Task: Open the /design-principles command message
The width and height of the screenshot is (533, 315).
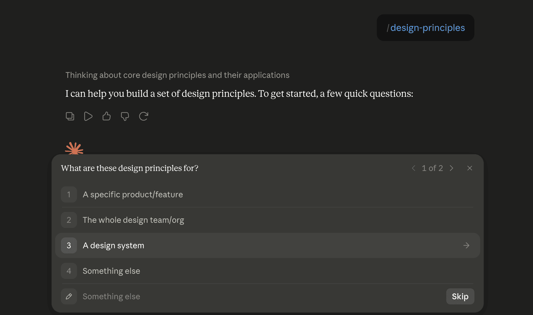Action: 426,28
